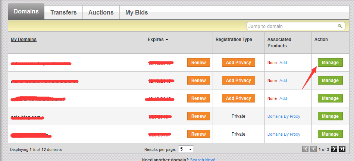Go to the previous results page
Viewport: 354px width, 161px height.
313,149
